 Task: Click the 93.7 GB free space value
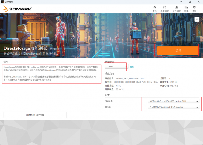174,86
